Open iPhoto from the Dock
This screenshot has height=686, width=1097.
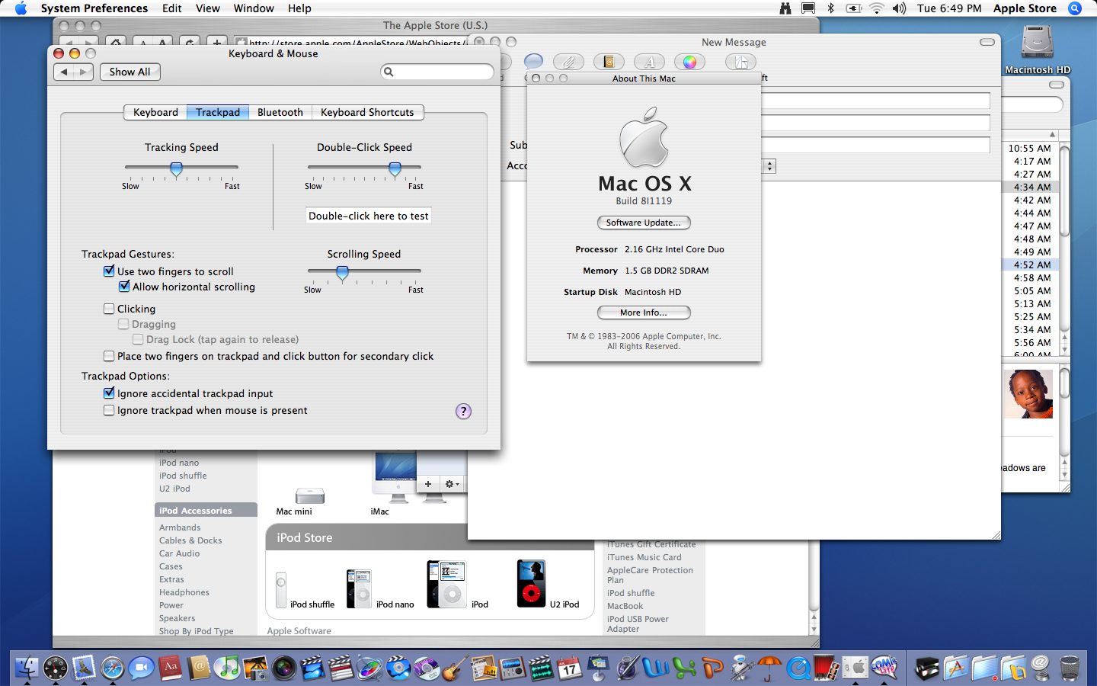pos(255,668)
